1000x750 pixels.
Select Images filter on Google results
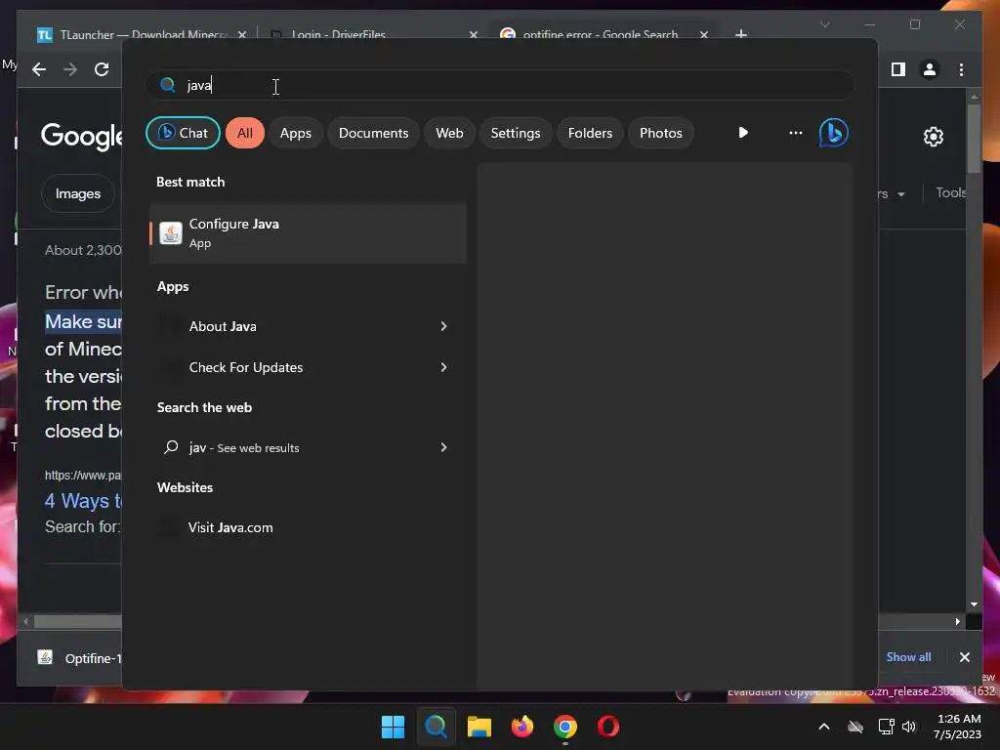coord(78,193)
